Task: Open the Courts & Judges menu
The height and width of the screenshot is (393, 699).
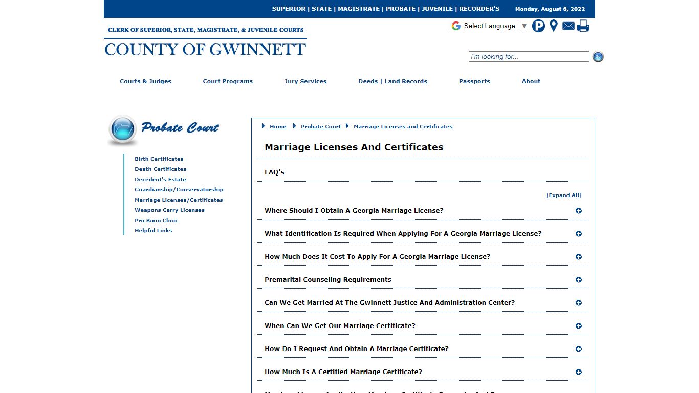Action: 145,81
